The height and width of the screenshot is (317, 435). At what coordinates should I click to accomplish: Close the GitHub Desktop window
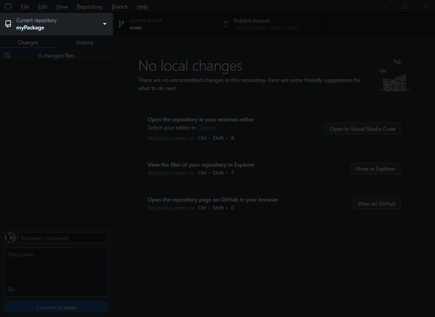(425, 6)
